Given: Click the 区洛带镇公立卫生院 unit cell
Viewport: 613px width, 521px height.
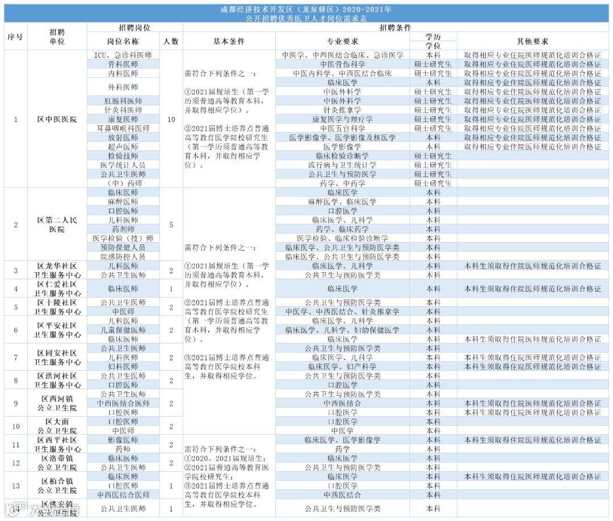Looking at the screenshot, I should coord(57,463).
